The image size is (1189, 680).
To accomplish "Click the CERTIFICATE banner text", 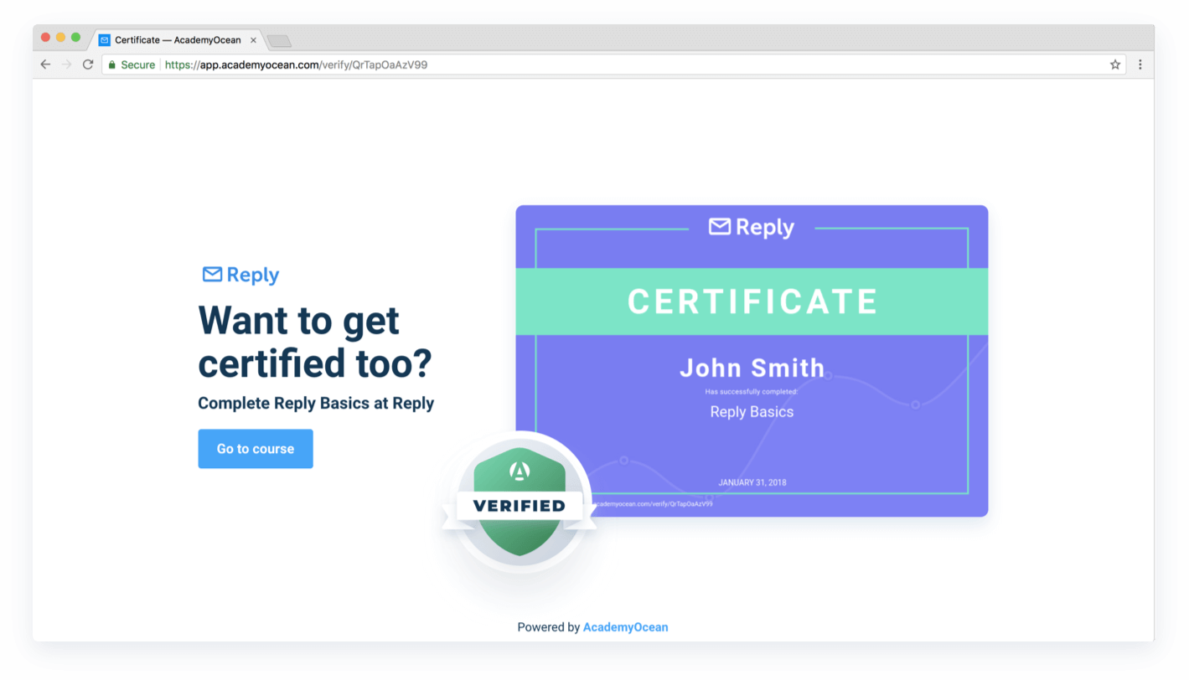I will click(752, 301).
